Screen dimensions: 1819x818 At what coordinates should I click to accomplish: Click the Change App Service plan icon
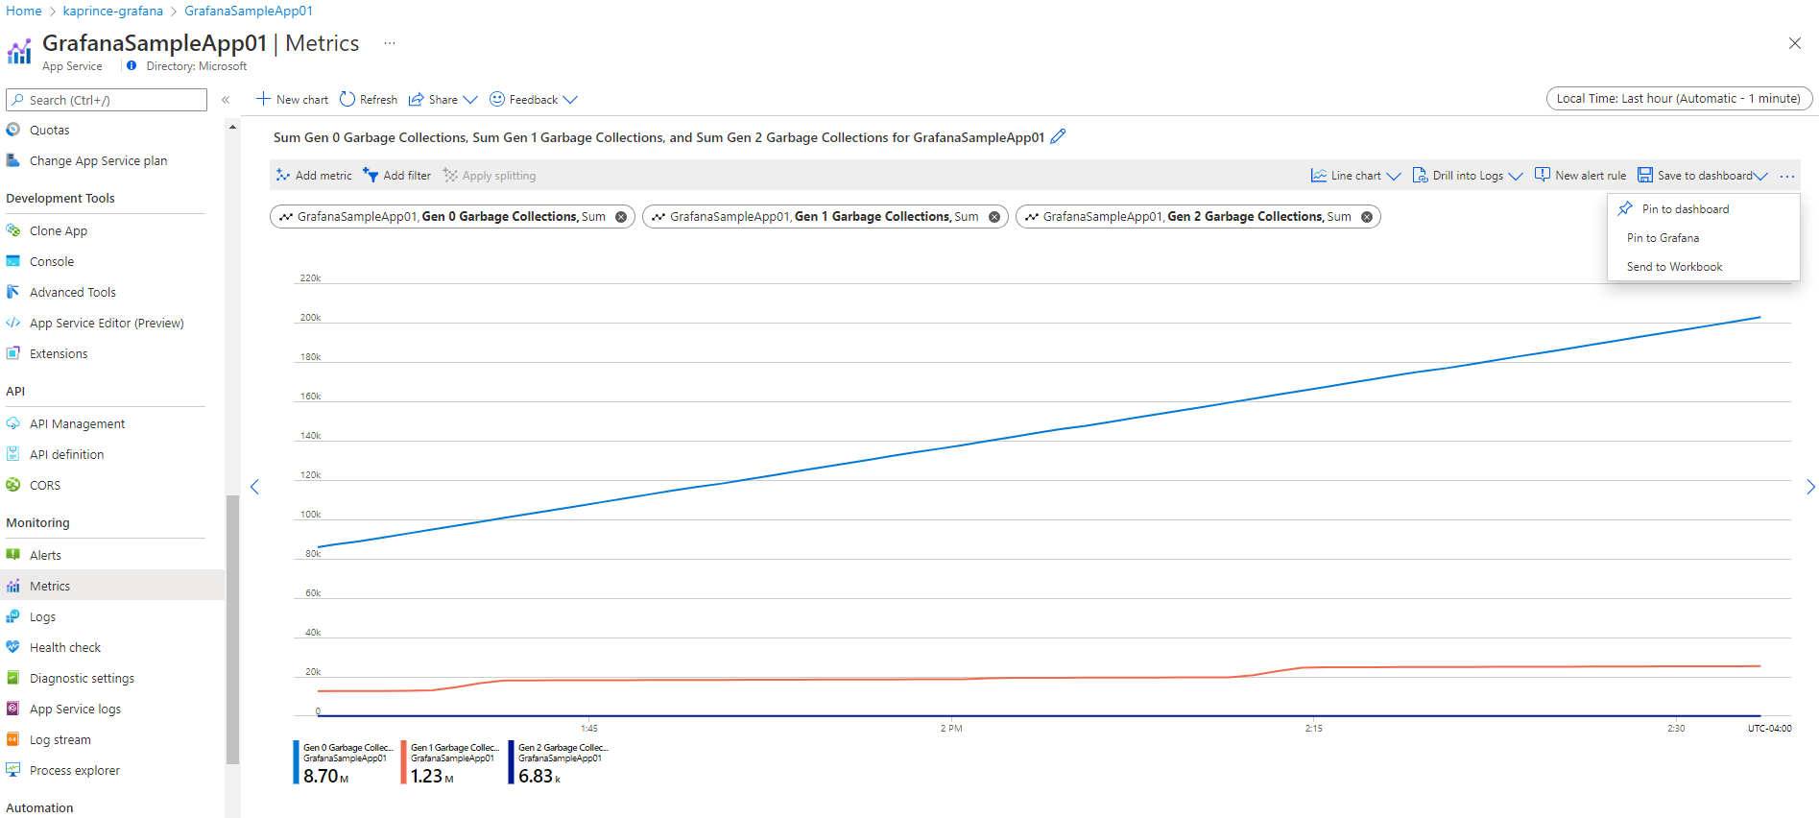[x=13, y=160]
